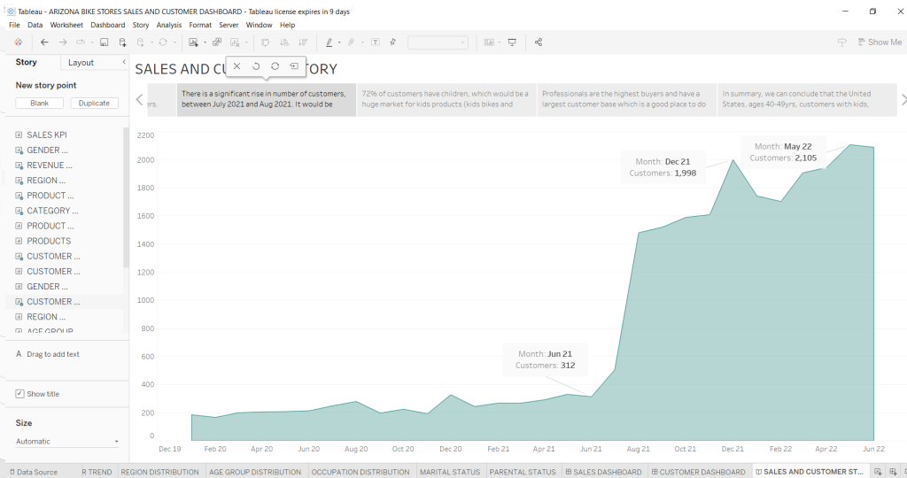Image resolution: width=907 pixels, height=478 pixels.
Task: Click the Add new data source icon
Action: (x=122, y=42)
